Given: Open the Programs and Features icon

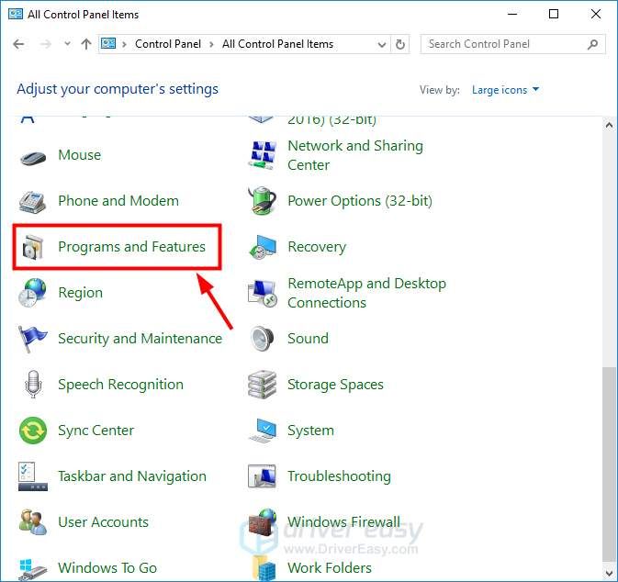Looking at the screenshot, I should coord(33,247).
